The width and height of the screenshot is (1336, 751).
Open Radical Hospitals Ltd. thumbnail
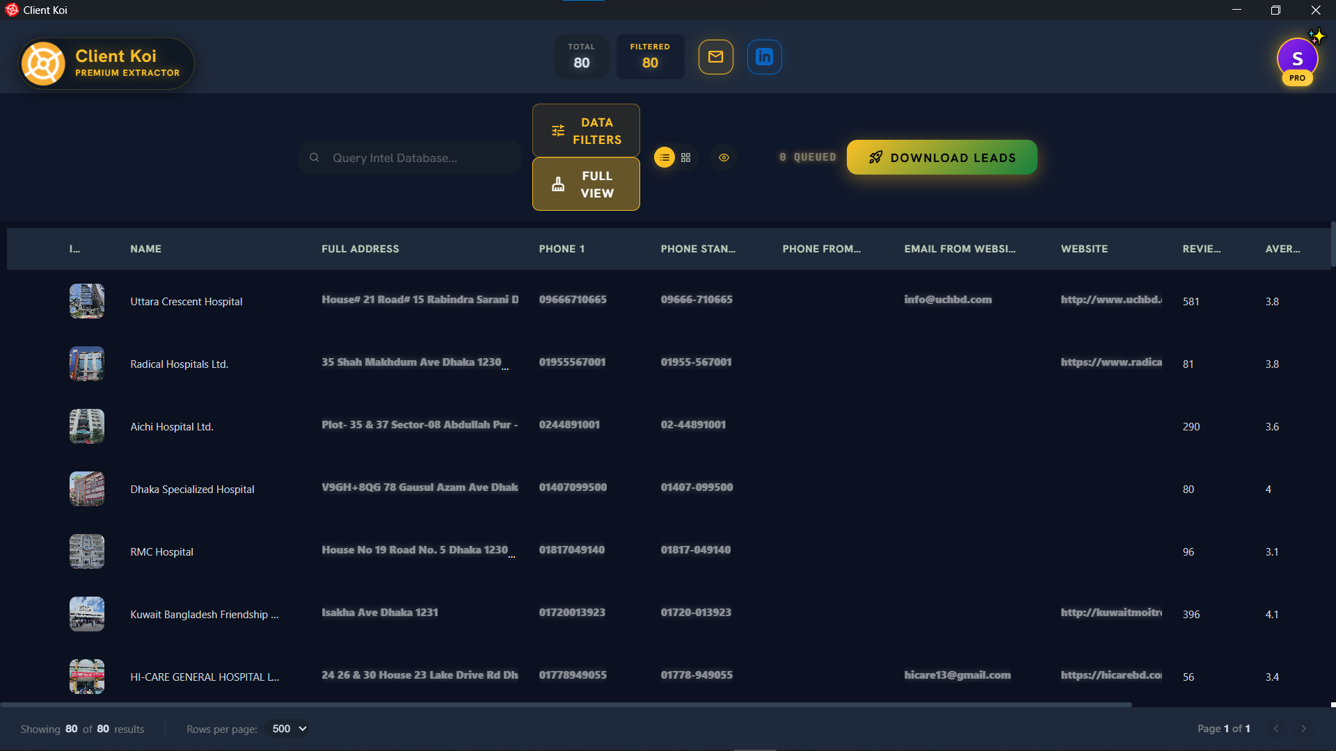point(87,364)
